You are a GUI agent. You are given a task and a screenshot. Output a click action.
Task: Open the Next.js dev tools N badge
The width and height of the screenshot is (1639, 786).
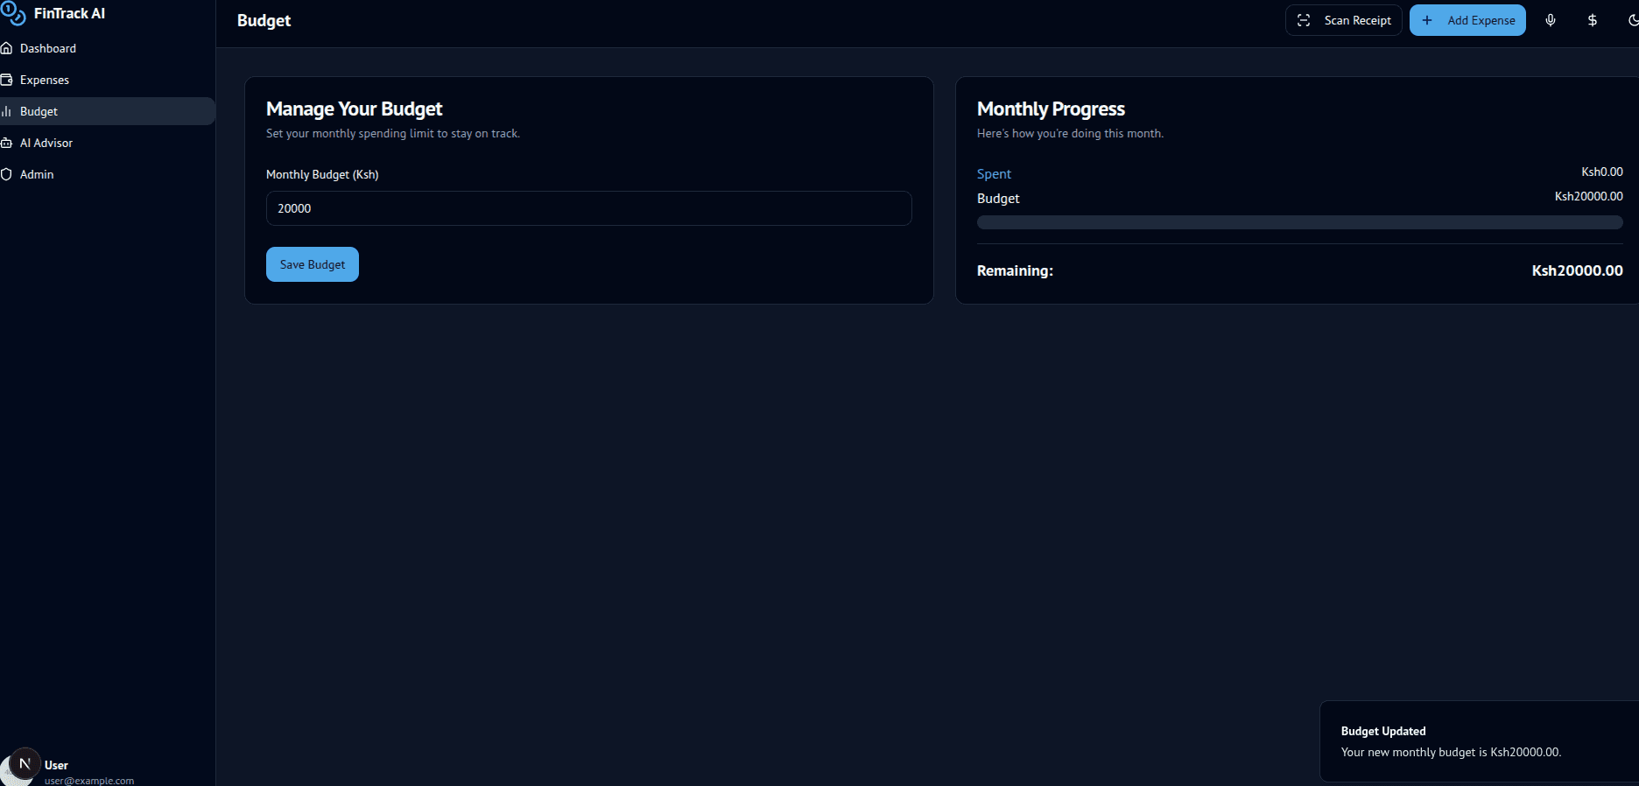click(25, 763)
